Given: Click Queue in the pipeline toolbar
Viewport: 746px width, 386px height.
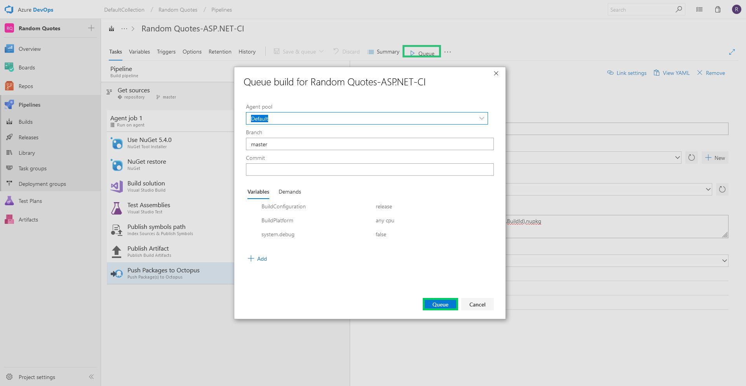Looking at the screenshot, I should pyautogui.click(x=422, y=52).
